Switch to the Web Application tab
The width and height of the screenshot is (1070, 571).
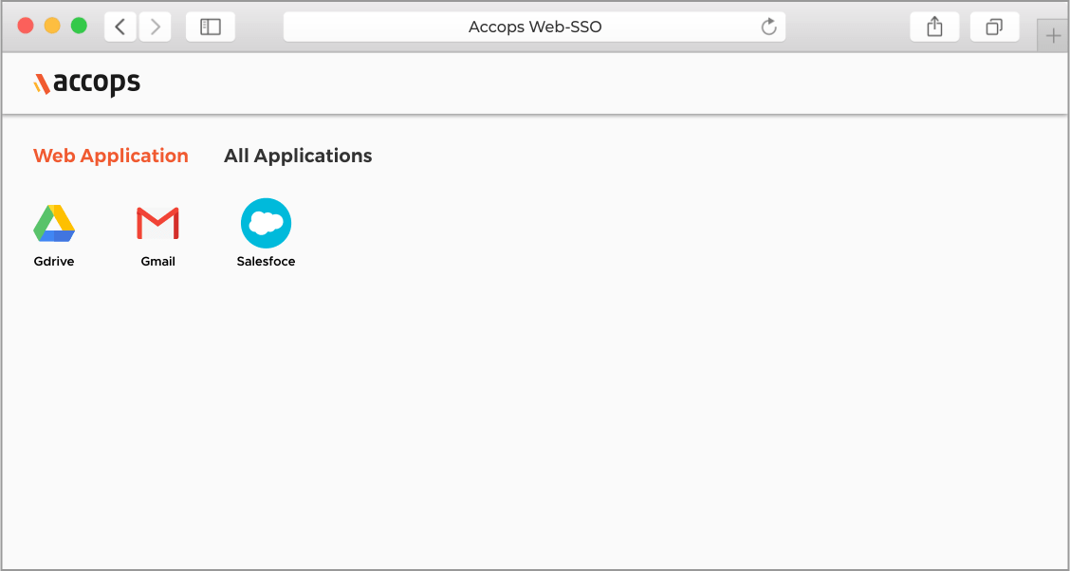pyautogui.click(x=111, y=156)
